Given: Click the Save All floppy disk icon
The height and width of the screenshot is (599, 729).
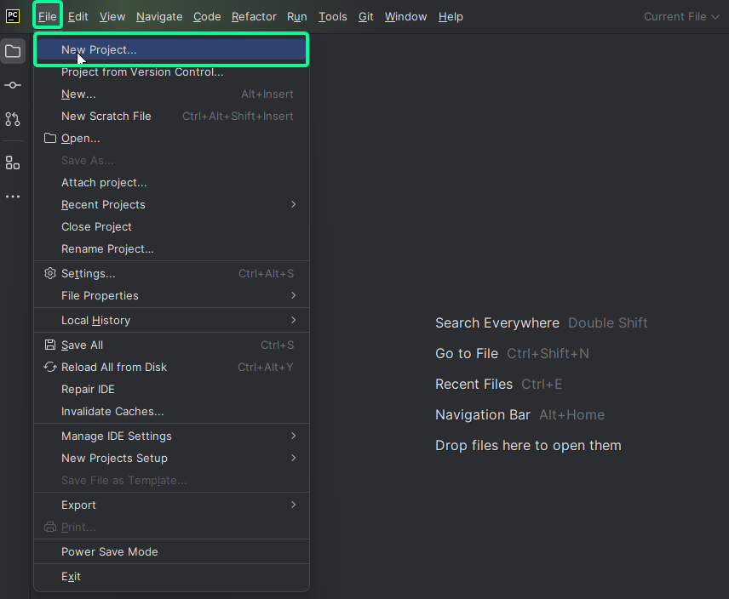Looking at the screenshot, I should pyautogui.click(x=49, y=345).
